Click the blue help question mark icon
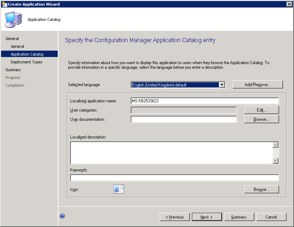 coord(62,216)
